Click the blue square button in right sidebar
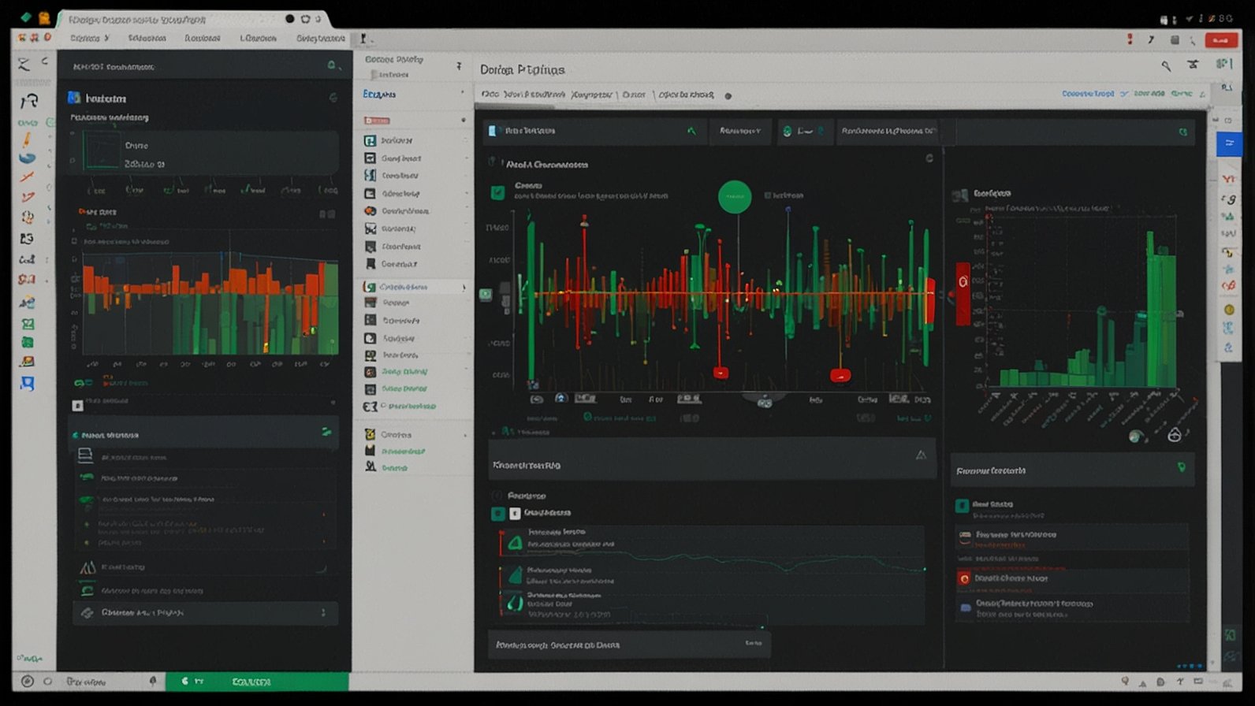Image resolution: width=1255 pixels, height=706 pixels. coord(1228,143)
